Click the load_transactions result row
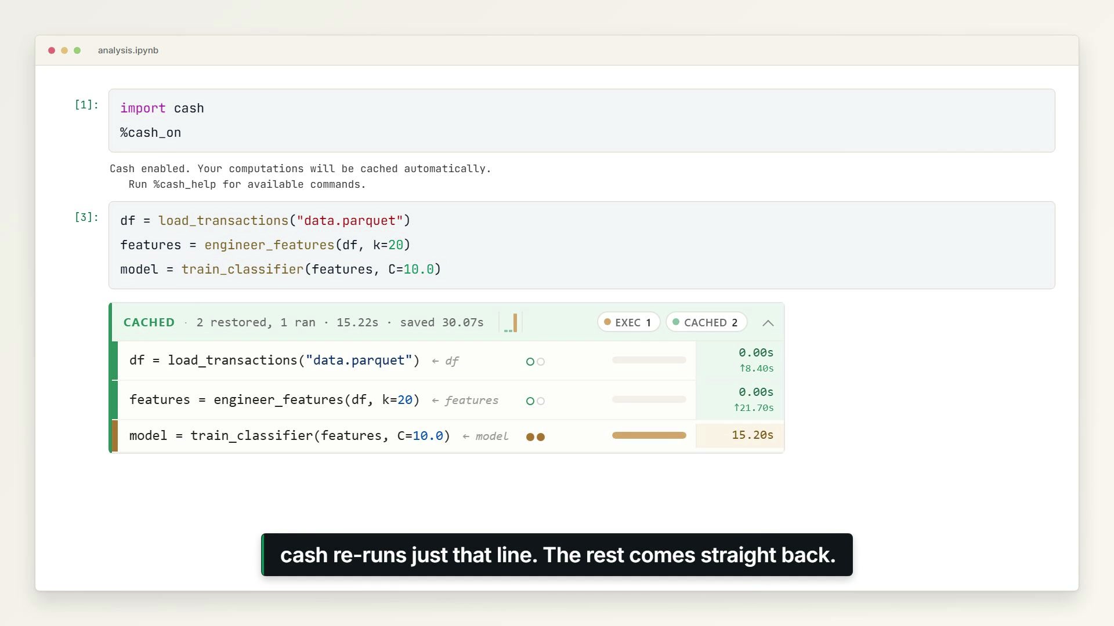Screen dimensions: 1114x626 448,361
